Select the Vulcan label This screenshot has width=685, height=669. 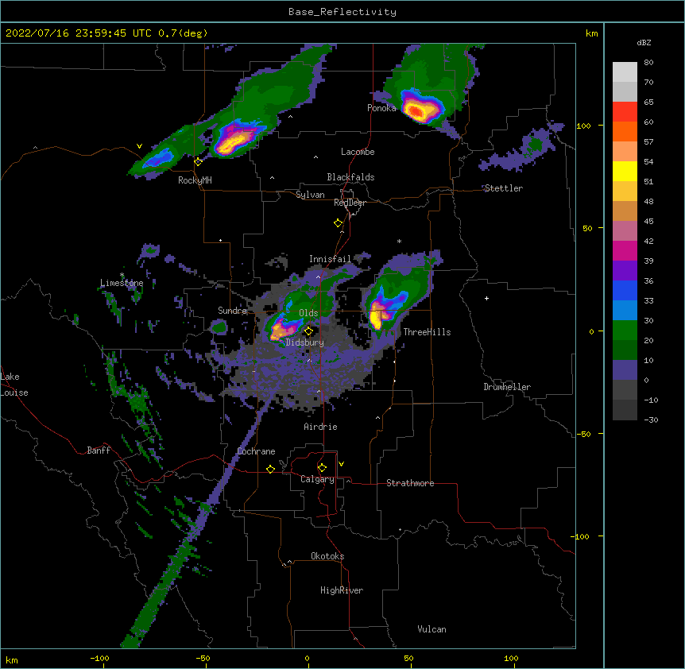coord(432,629)
